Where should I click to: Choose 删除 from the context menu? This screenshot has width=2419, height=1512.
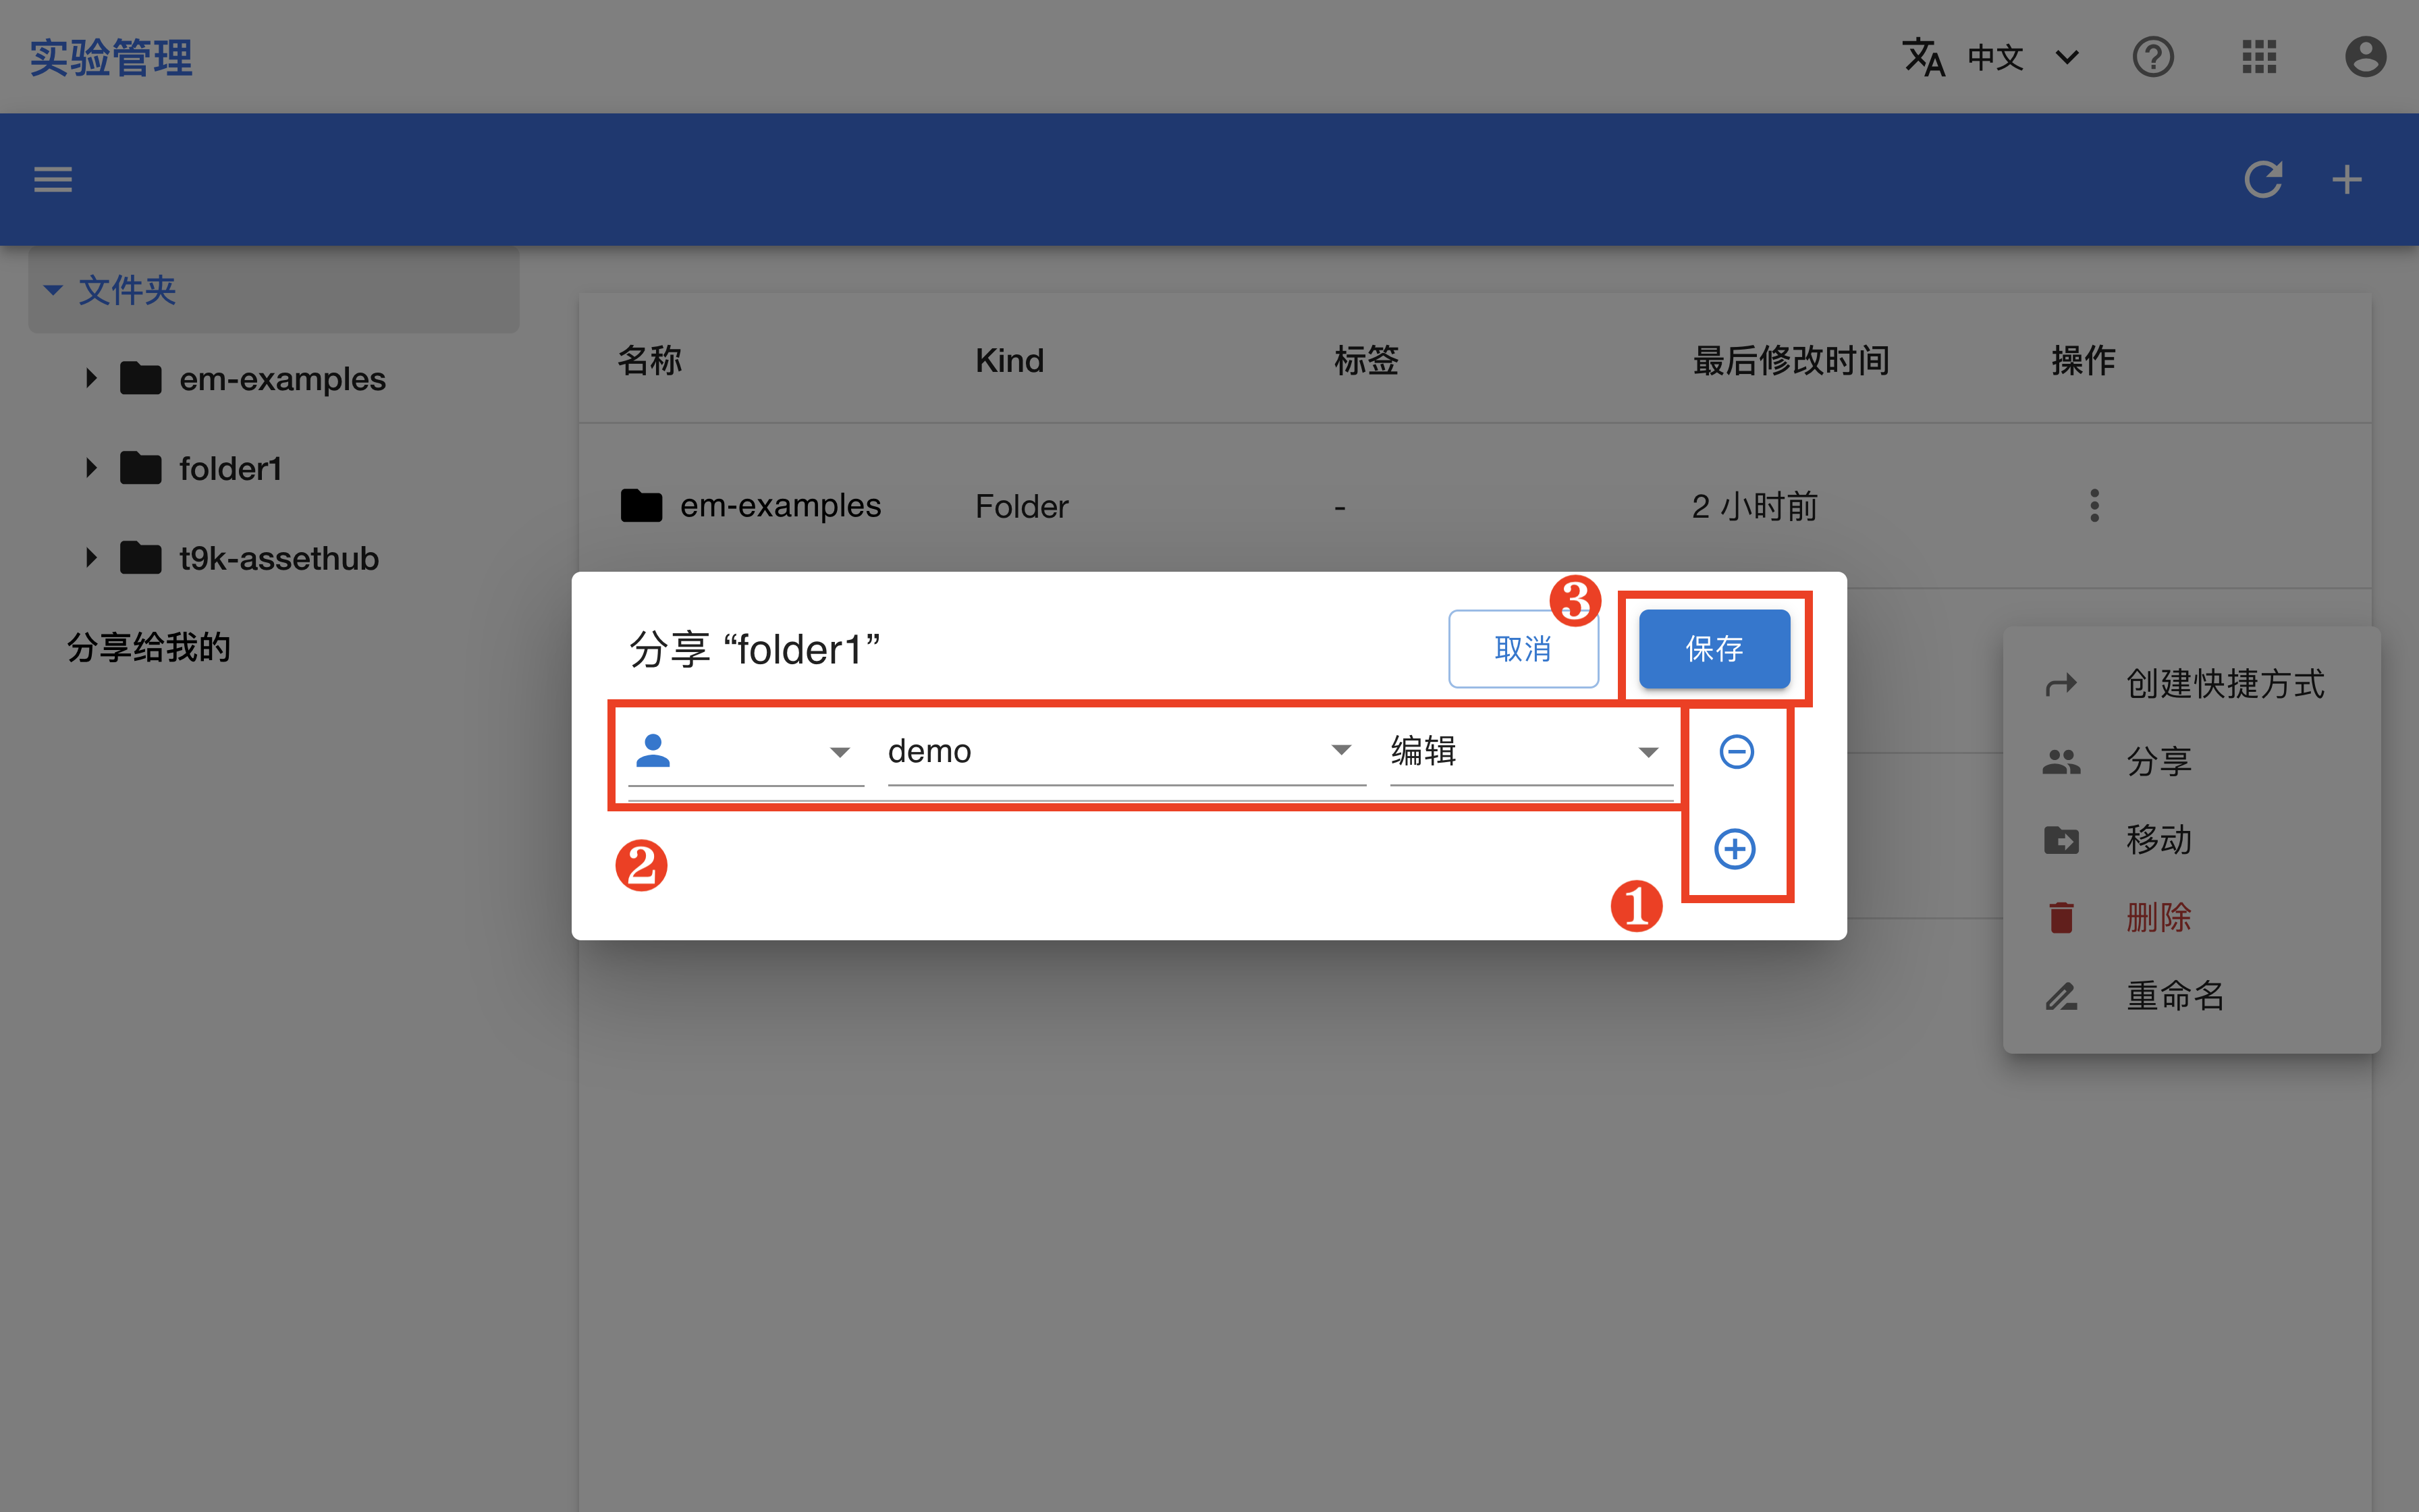[x=2191, y=917]
